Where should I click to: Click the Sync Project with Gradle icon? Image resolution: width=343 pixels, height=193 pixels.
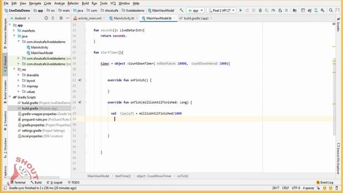pos(310,10)
